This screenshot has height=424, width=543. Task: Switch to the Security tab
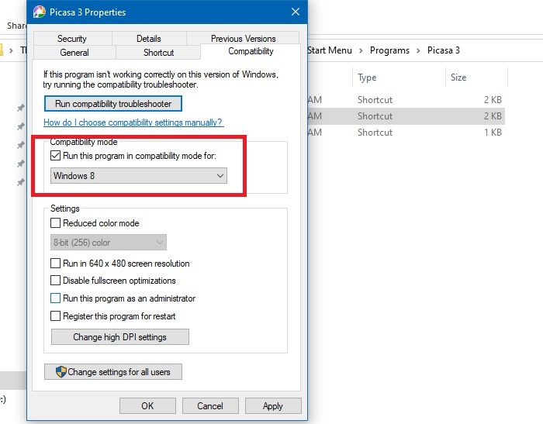(72, 39)
